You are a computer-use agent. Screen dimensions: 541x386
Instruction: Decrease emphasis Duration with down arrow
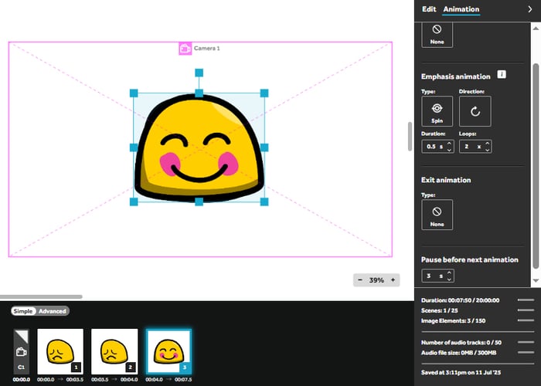[449, 150]
